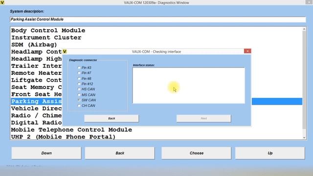The height and width of the screenshot is (176, 313).
Task: Close the Checking interface dialog
Action: [247, 51]
